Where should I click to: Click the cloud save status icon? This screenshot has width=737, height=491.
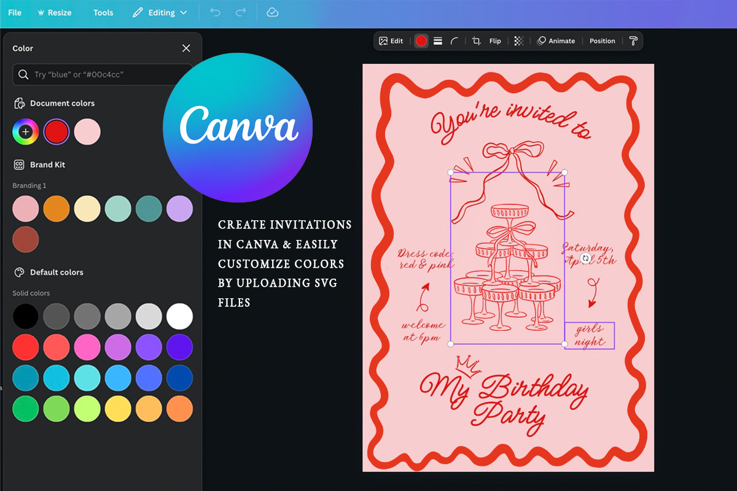(273, 12)
